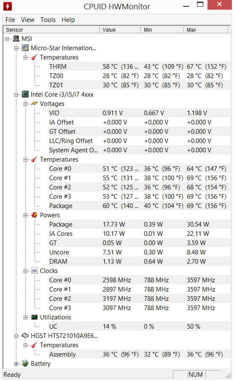Screen dimensions: 234x381
Task: Click the Utilizations graph icon
Action: (35, 317)
